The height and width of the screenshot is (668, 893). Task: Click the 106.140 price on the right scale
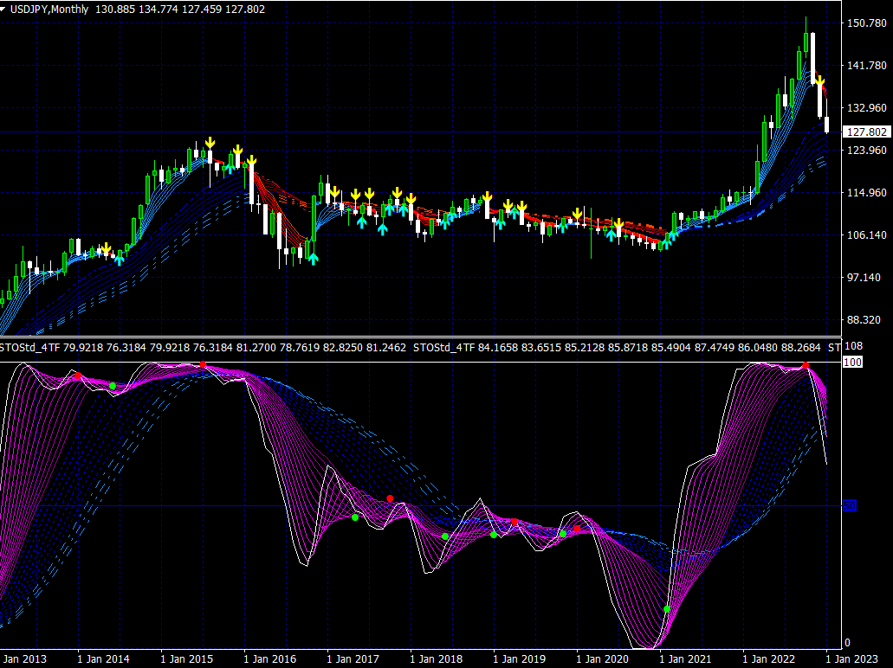866,235
